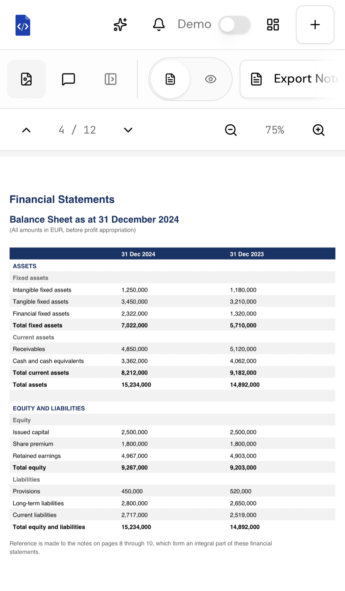Go to next page with down chevron
Screen dimensions: 345x591
(x=128, y=130)
